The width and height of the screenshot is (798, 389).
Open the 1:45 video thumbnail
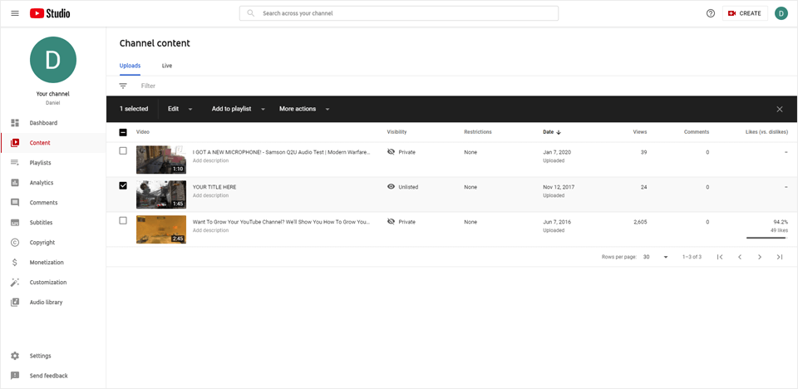(x=160, y=194)
